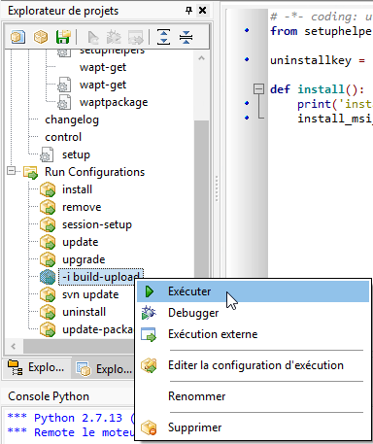
Task: Click the setup file gear icon
Action: (x=47, y=154)
